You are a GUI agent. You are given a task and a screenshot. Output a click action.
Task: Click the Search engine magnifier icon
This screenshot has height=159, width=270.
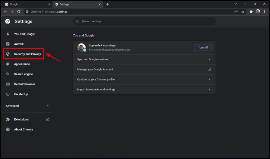8,74
